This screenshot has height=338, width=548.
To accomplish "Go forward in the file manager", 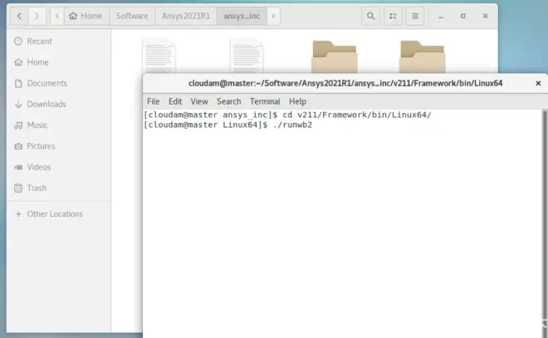I will (37, 16).
